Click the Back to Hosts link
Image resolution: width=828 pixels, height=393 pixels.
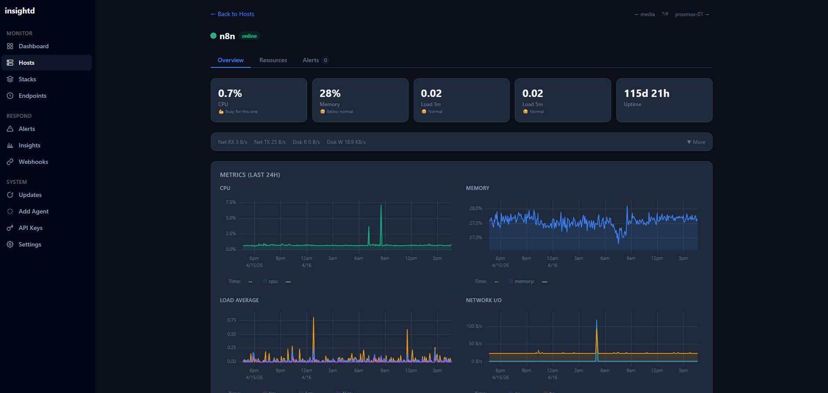click(x=232, y=14)
